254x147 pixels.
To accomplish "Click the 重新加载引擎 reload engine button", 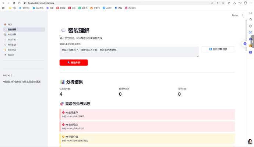I will (218, 49).
